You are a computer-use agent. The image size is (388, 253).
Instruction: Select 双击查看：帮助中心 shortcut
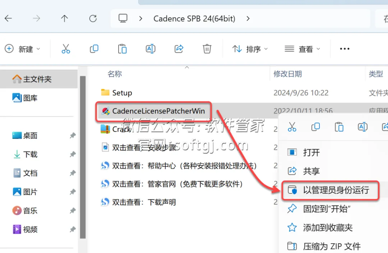(179, 165)
